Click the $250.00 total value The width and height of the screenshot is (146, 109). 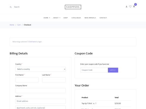point(118,103)
